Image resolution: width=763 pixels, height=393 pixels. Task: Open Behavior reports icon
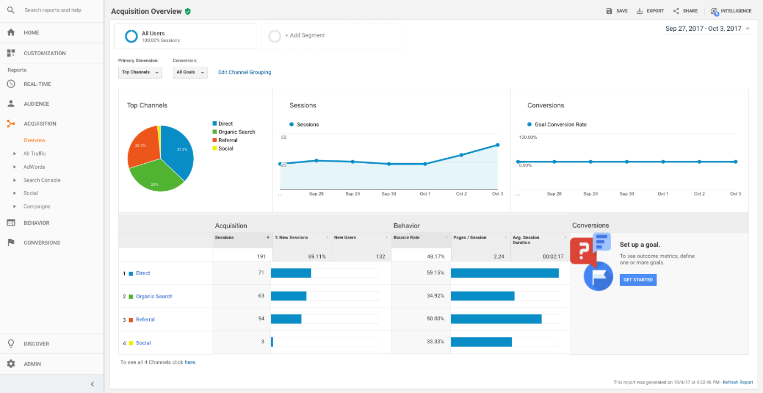(x=10, y=223)
